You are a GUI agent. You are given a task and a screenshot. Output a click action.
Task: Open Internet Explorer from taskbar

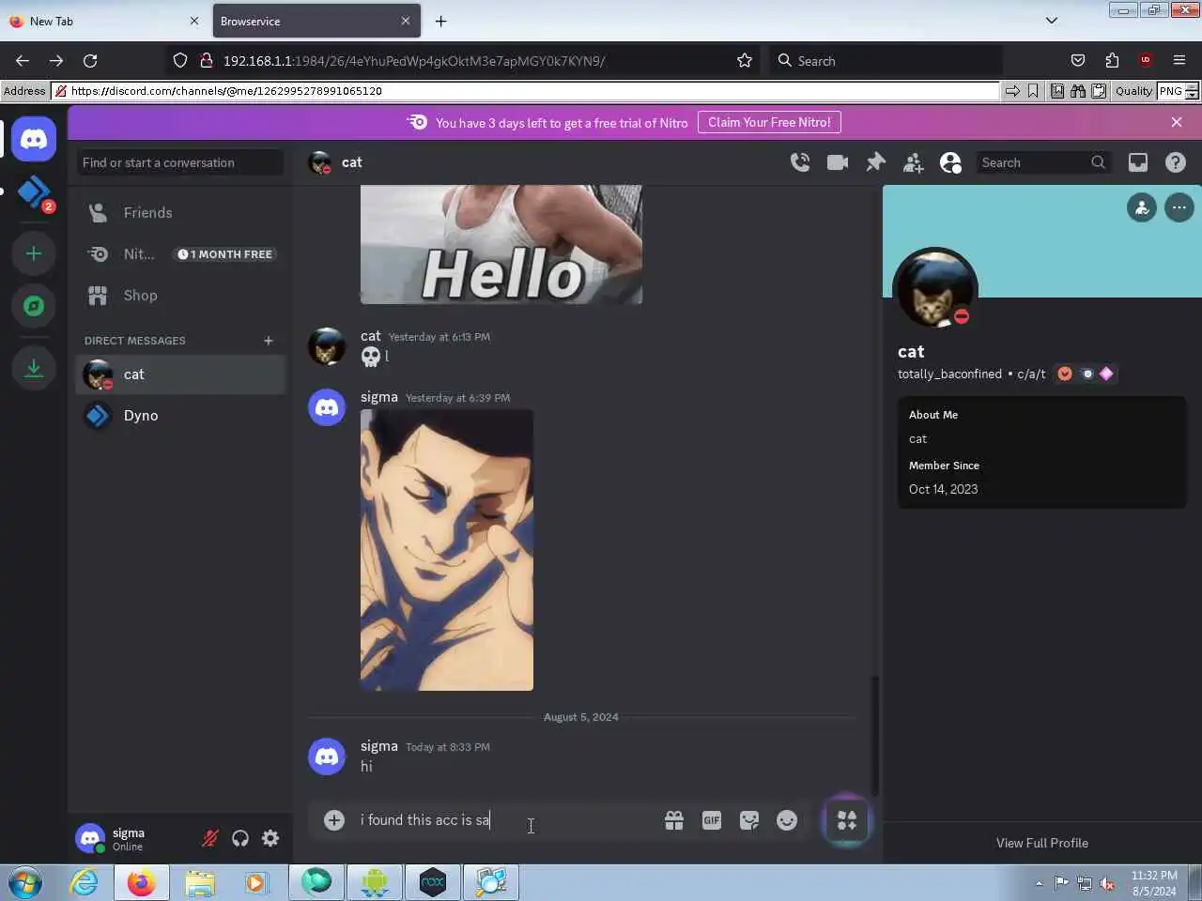click(85, 883)
